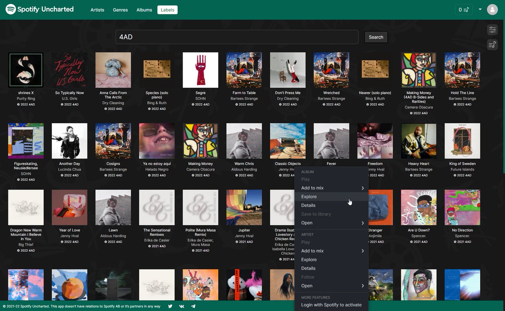Open The Sensational Remixes album cover

click(157, 207)
